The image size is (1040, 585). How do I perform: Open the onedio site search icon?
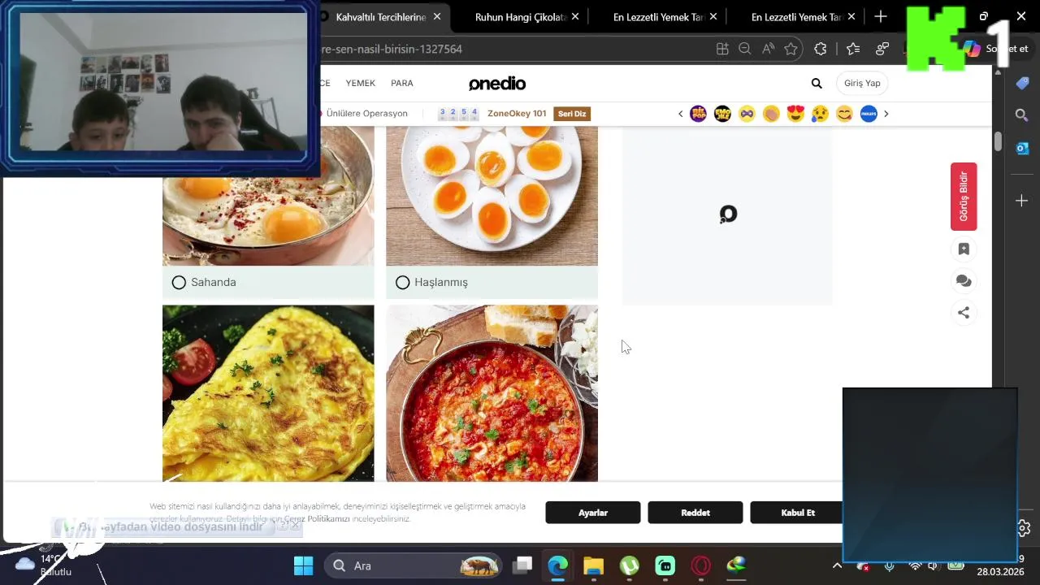click(817, 83)
